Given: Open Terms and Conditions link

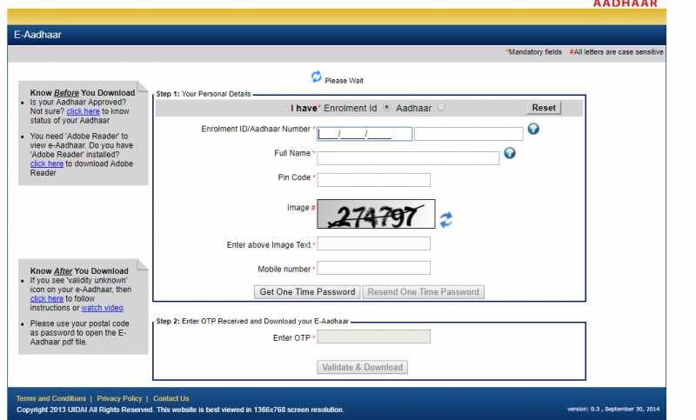Looking at the screenshot, I should (51, 398).
